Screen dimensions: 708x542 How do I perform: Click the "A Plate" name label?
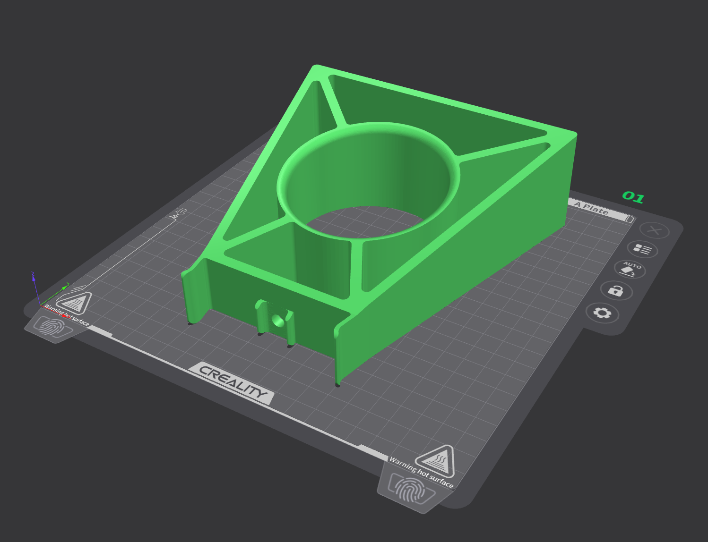tap(591, 208)
